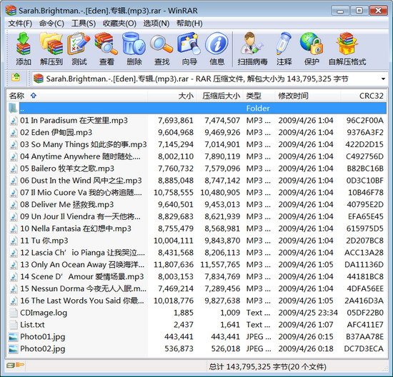Open the 帮助(H) menu

tap(189, 24)
